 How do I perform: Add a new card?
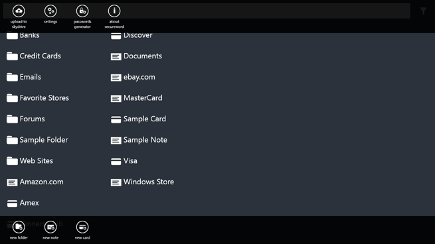point(82,227)
